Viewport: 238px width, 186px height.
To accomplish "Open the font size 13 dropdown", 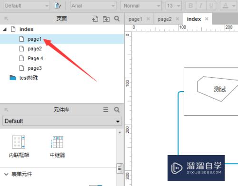I will (x=174, y=6).
